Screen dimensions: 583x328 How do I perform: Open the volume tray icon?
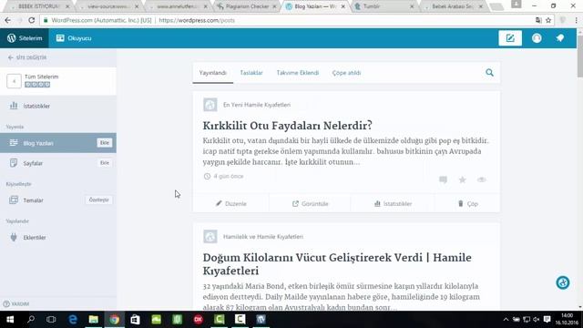click(537, 320)
